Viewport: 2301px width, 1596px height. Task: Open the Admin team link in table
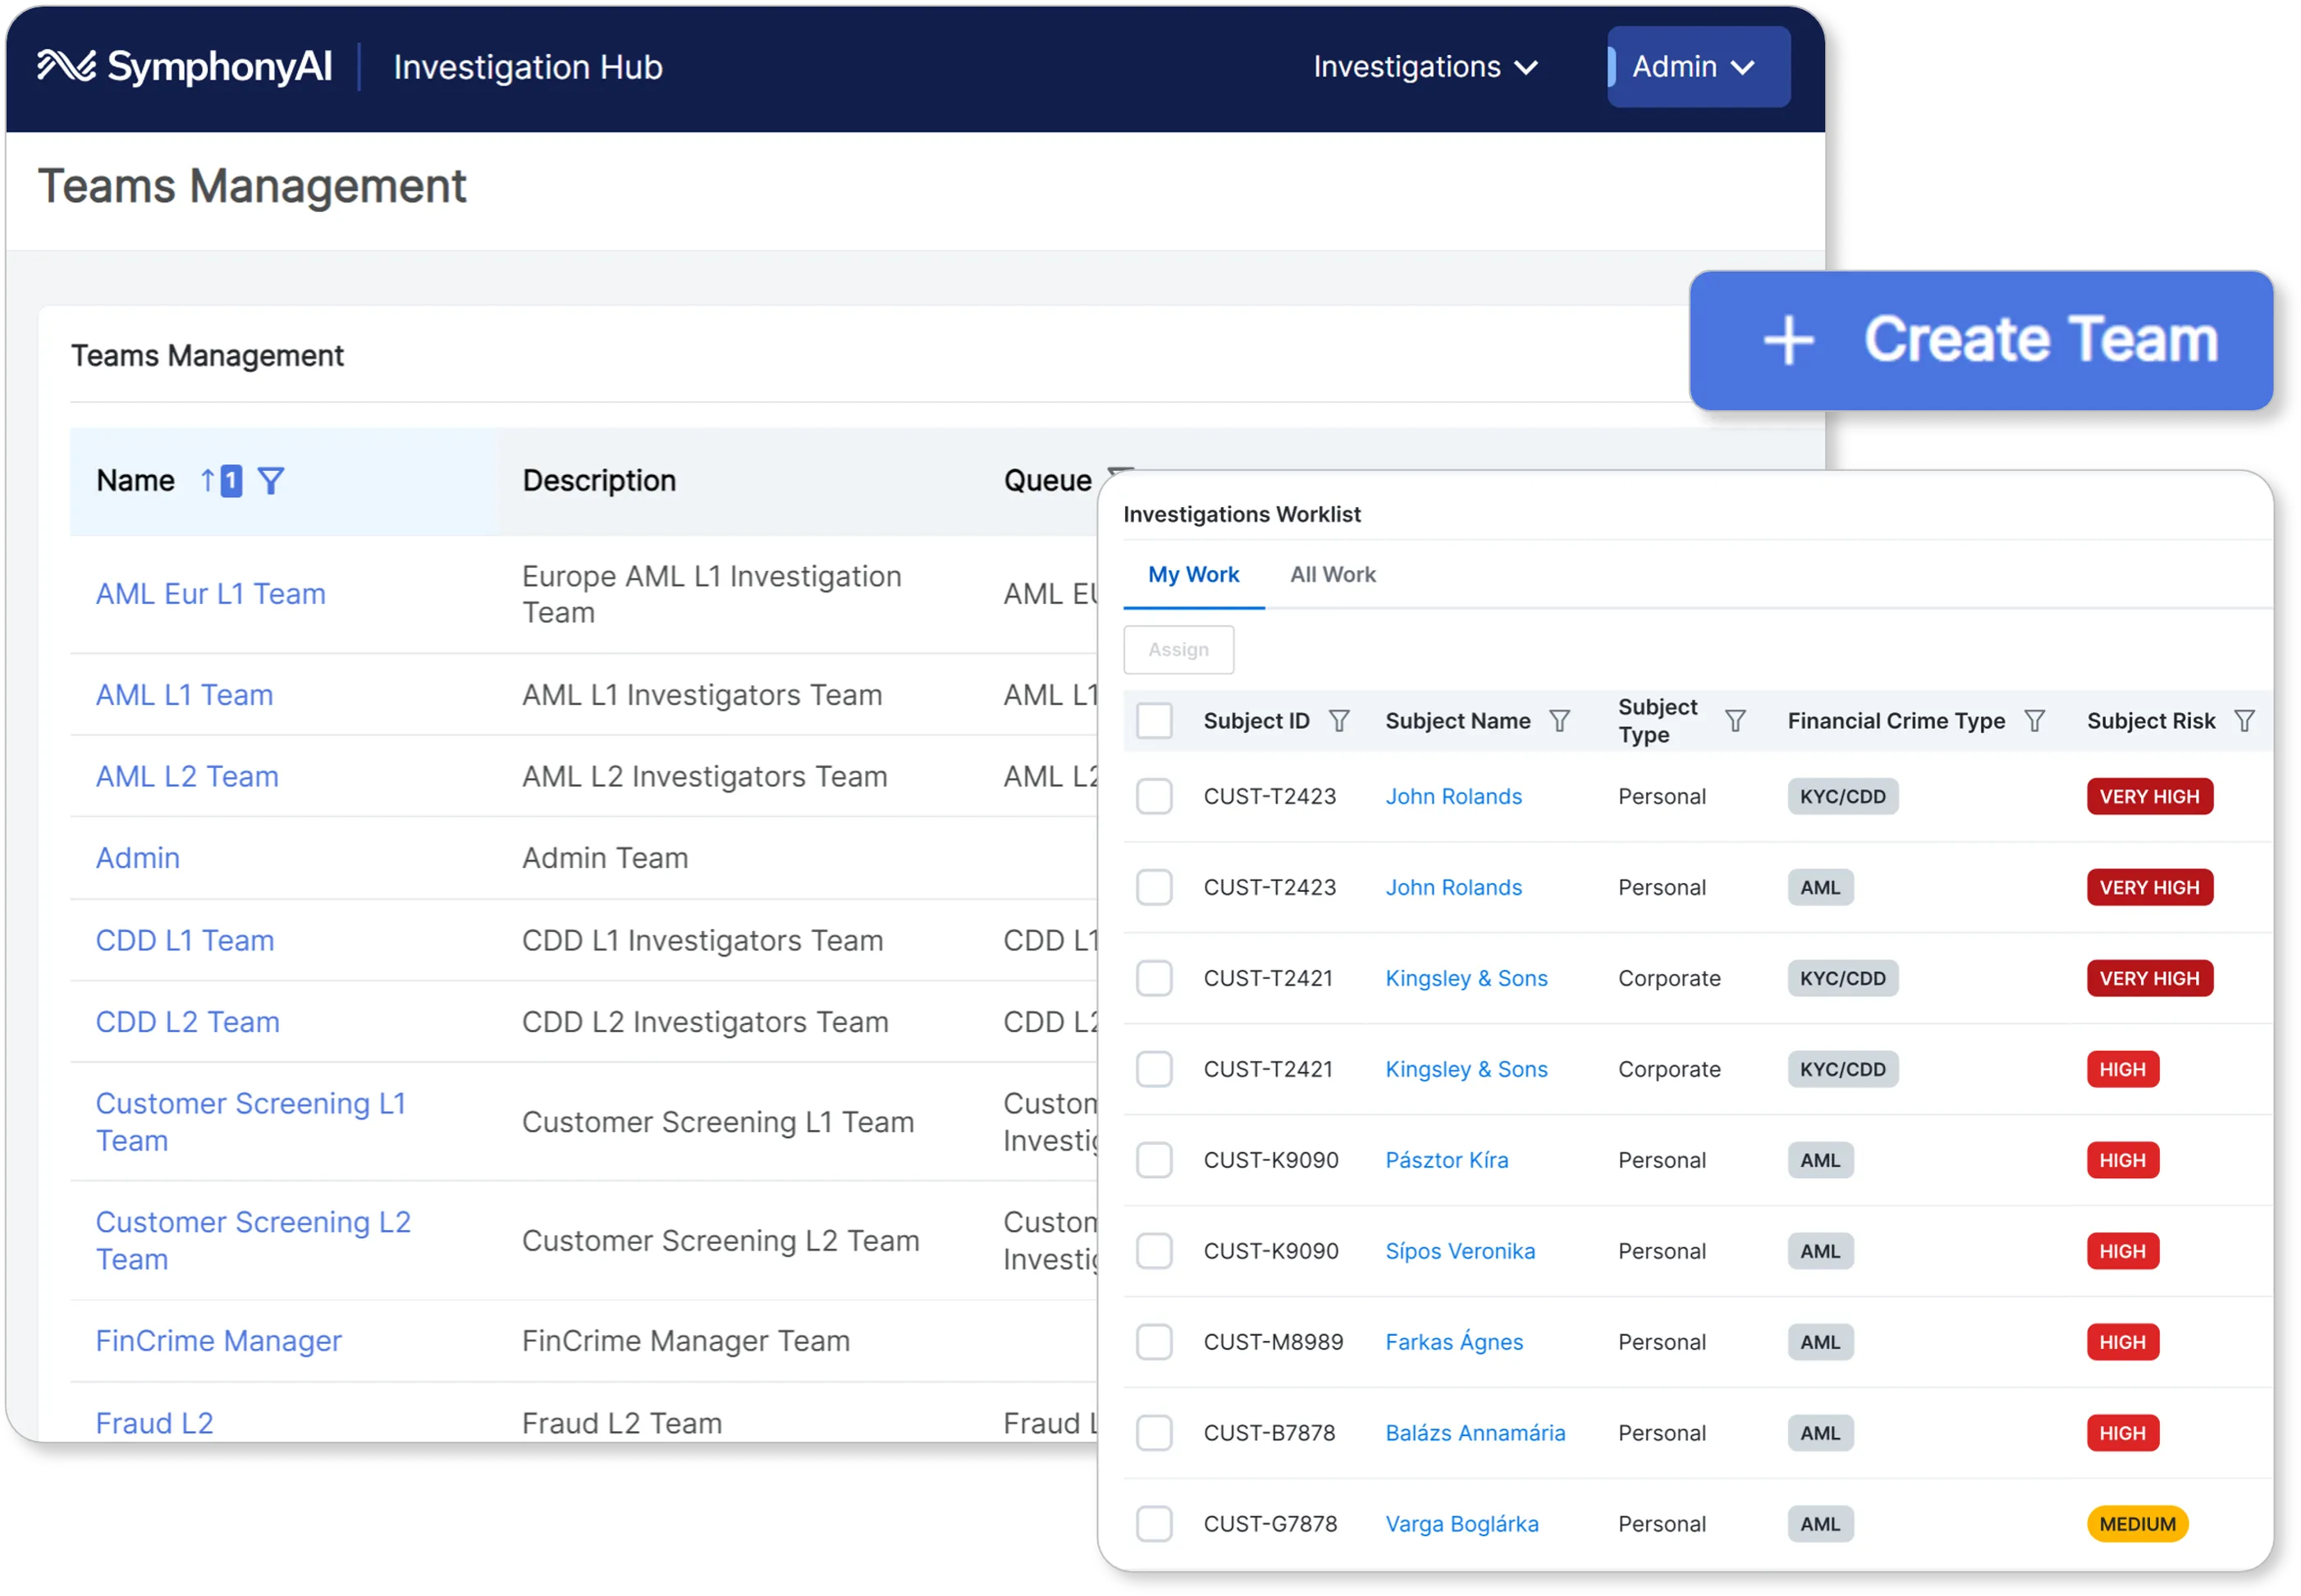pyautogui.click(x=138, y=859)
